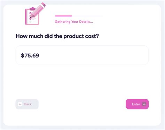Click the gray unchecked circle on clipboard
This screenshot has width=165, height=130.
(30, 22)
